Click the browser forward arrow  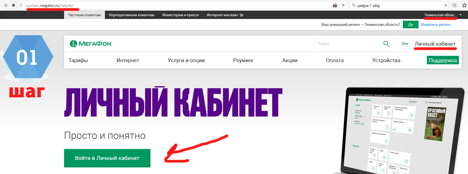13,5
